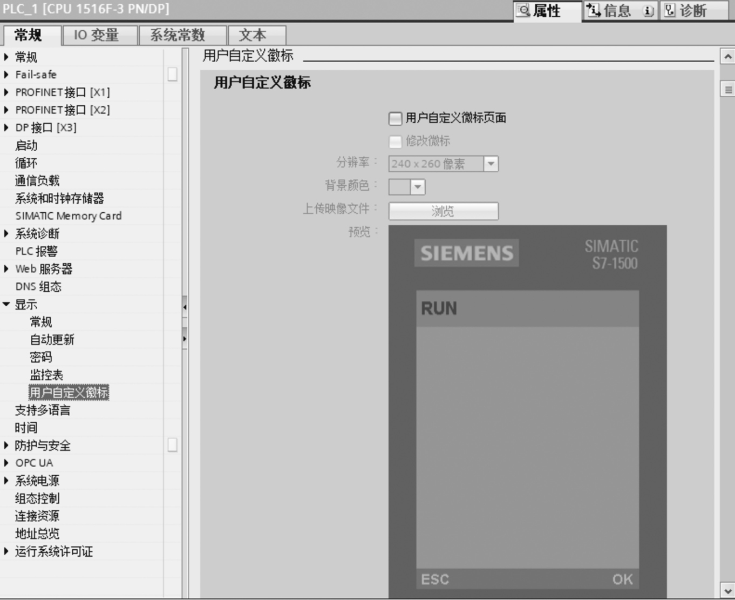Viewport: 735px width, 600px height.
Task: Click the 浏览 browse button
Action: 443,211
